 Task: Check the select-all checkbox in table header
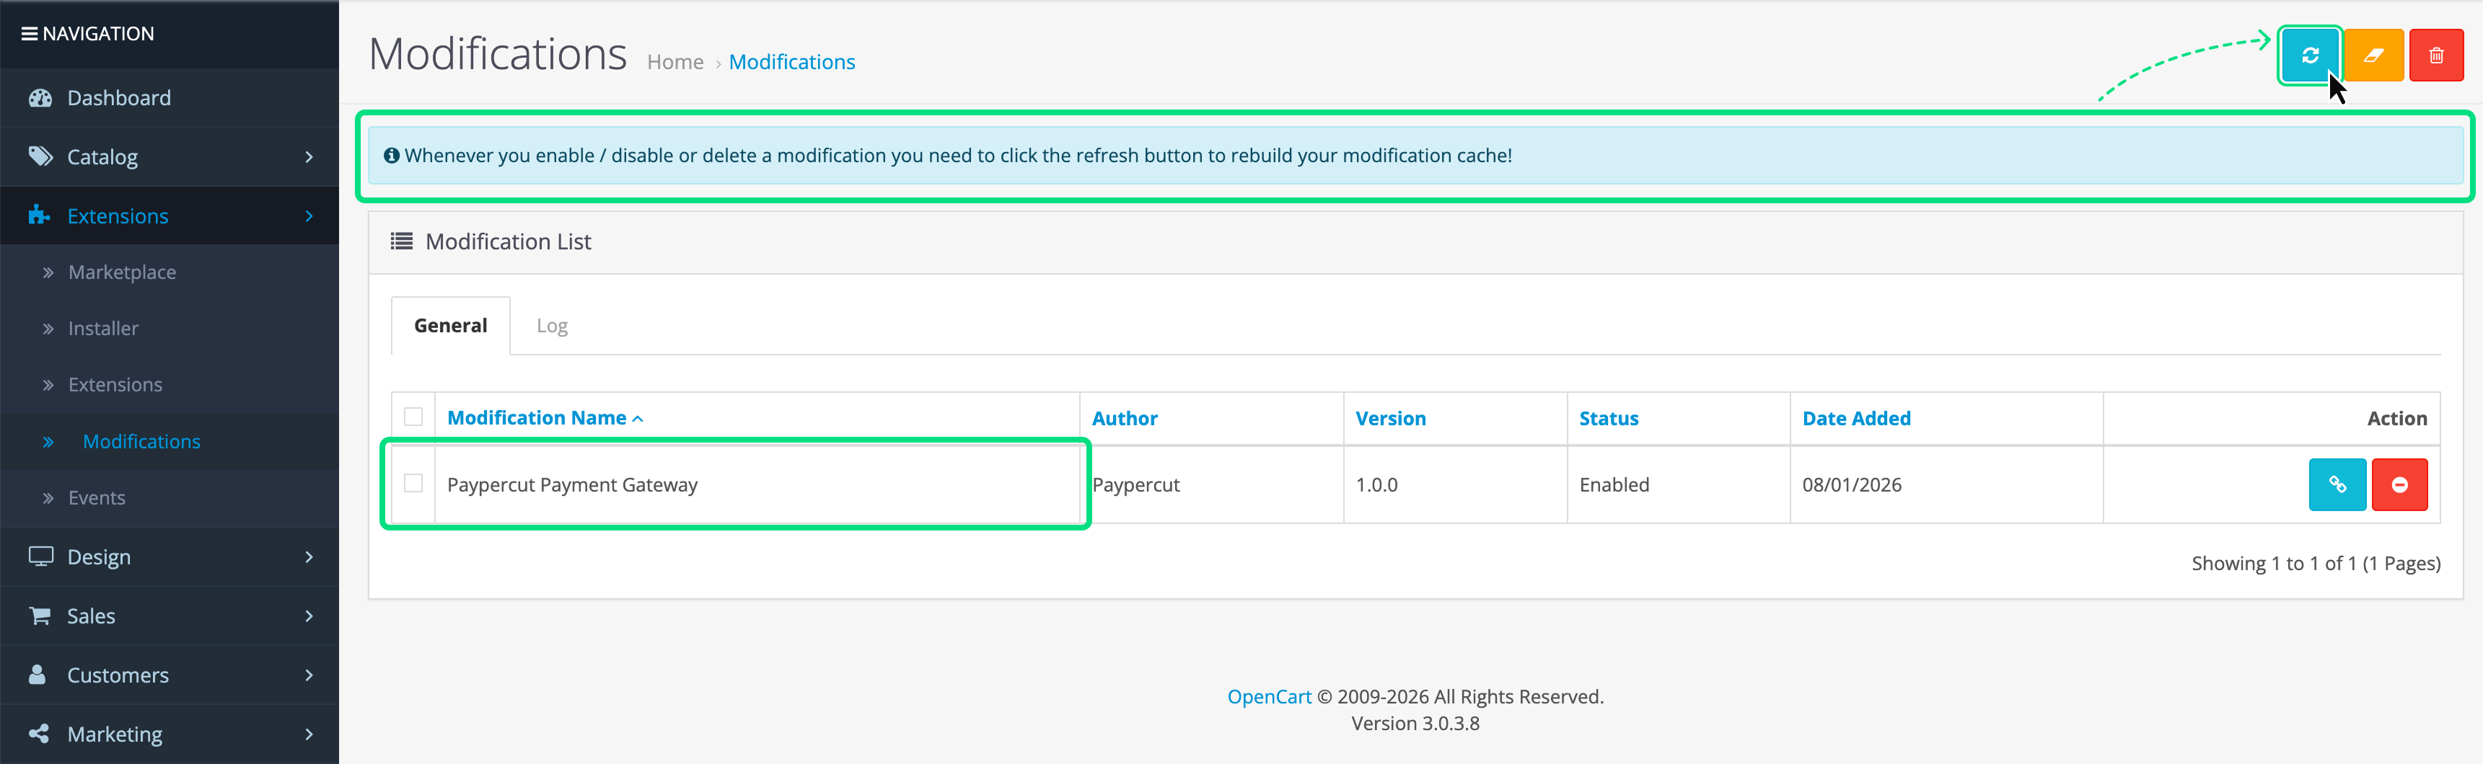(x=413, y=417)
